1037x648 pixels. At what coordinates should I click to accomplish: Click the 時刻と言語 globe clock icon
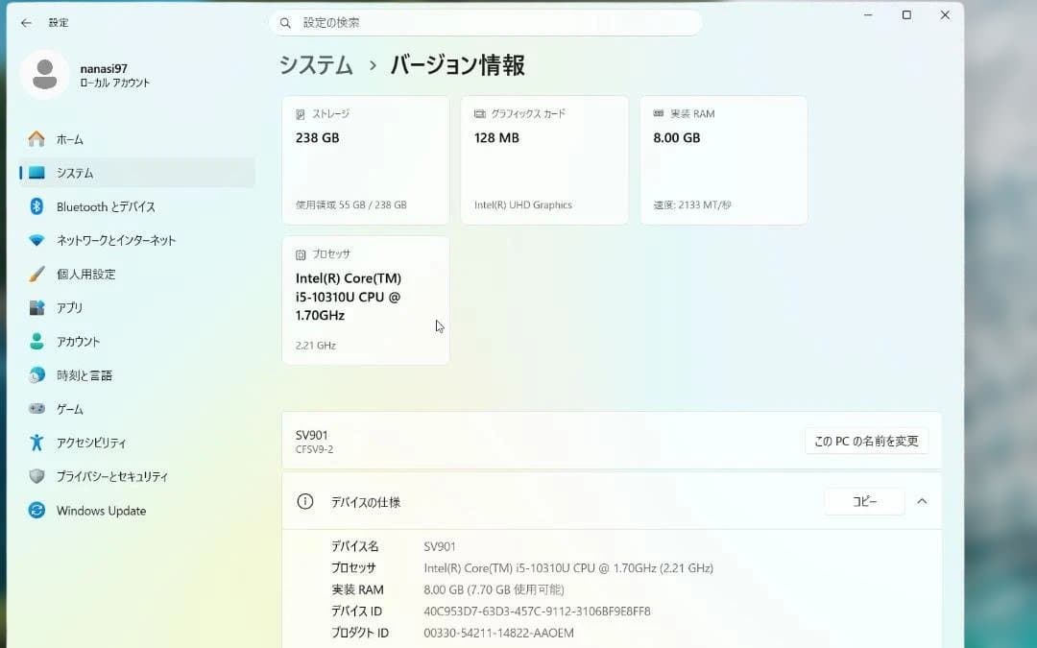(x=36, y=375)
